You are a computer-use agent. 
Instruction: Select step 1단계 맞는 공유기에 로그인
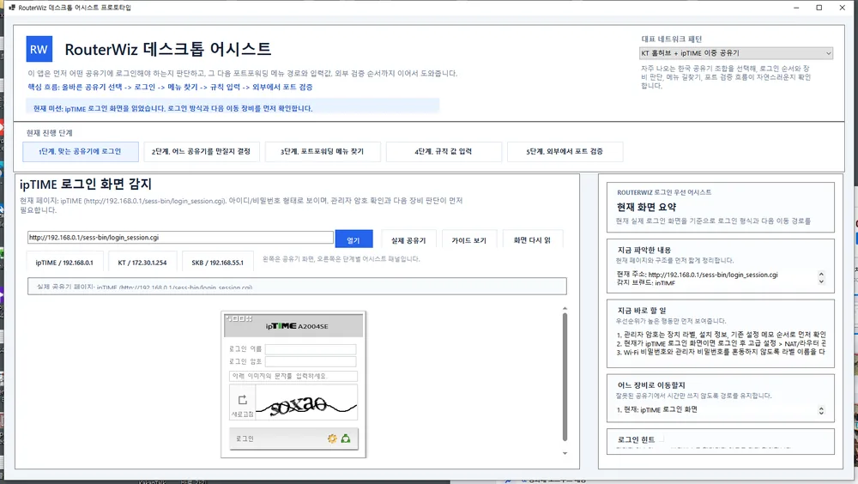81,152
